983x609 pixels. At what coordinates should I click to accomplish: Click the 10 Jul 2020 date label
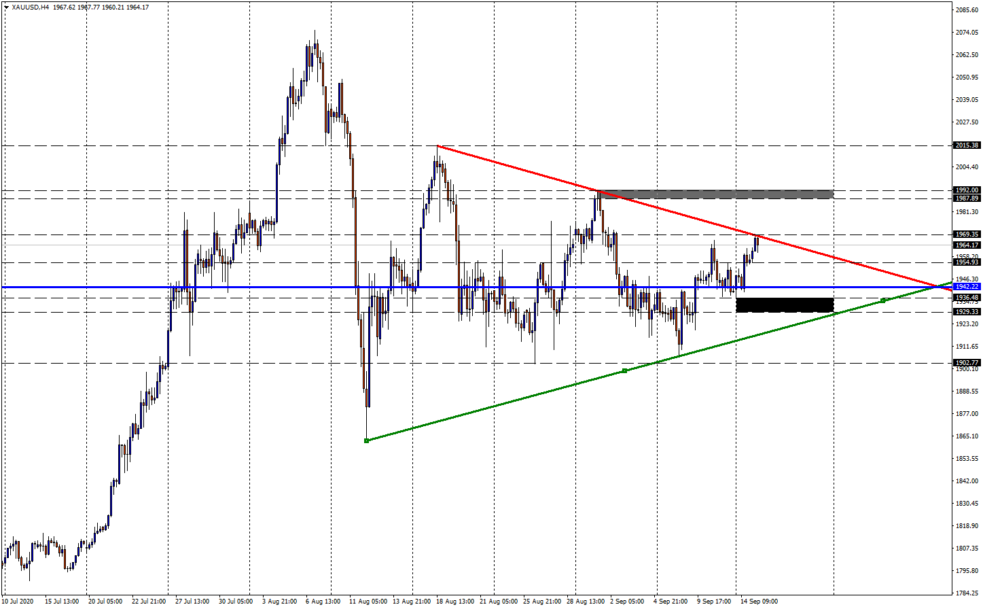point(18,602)
